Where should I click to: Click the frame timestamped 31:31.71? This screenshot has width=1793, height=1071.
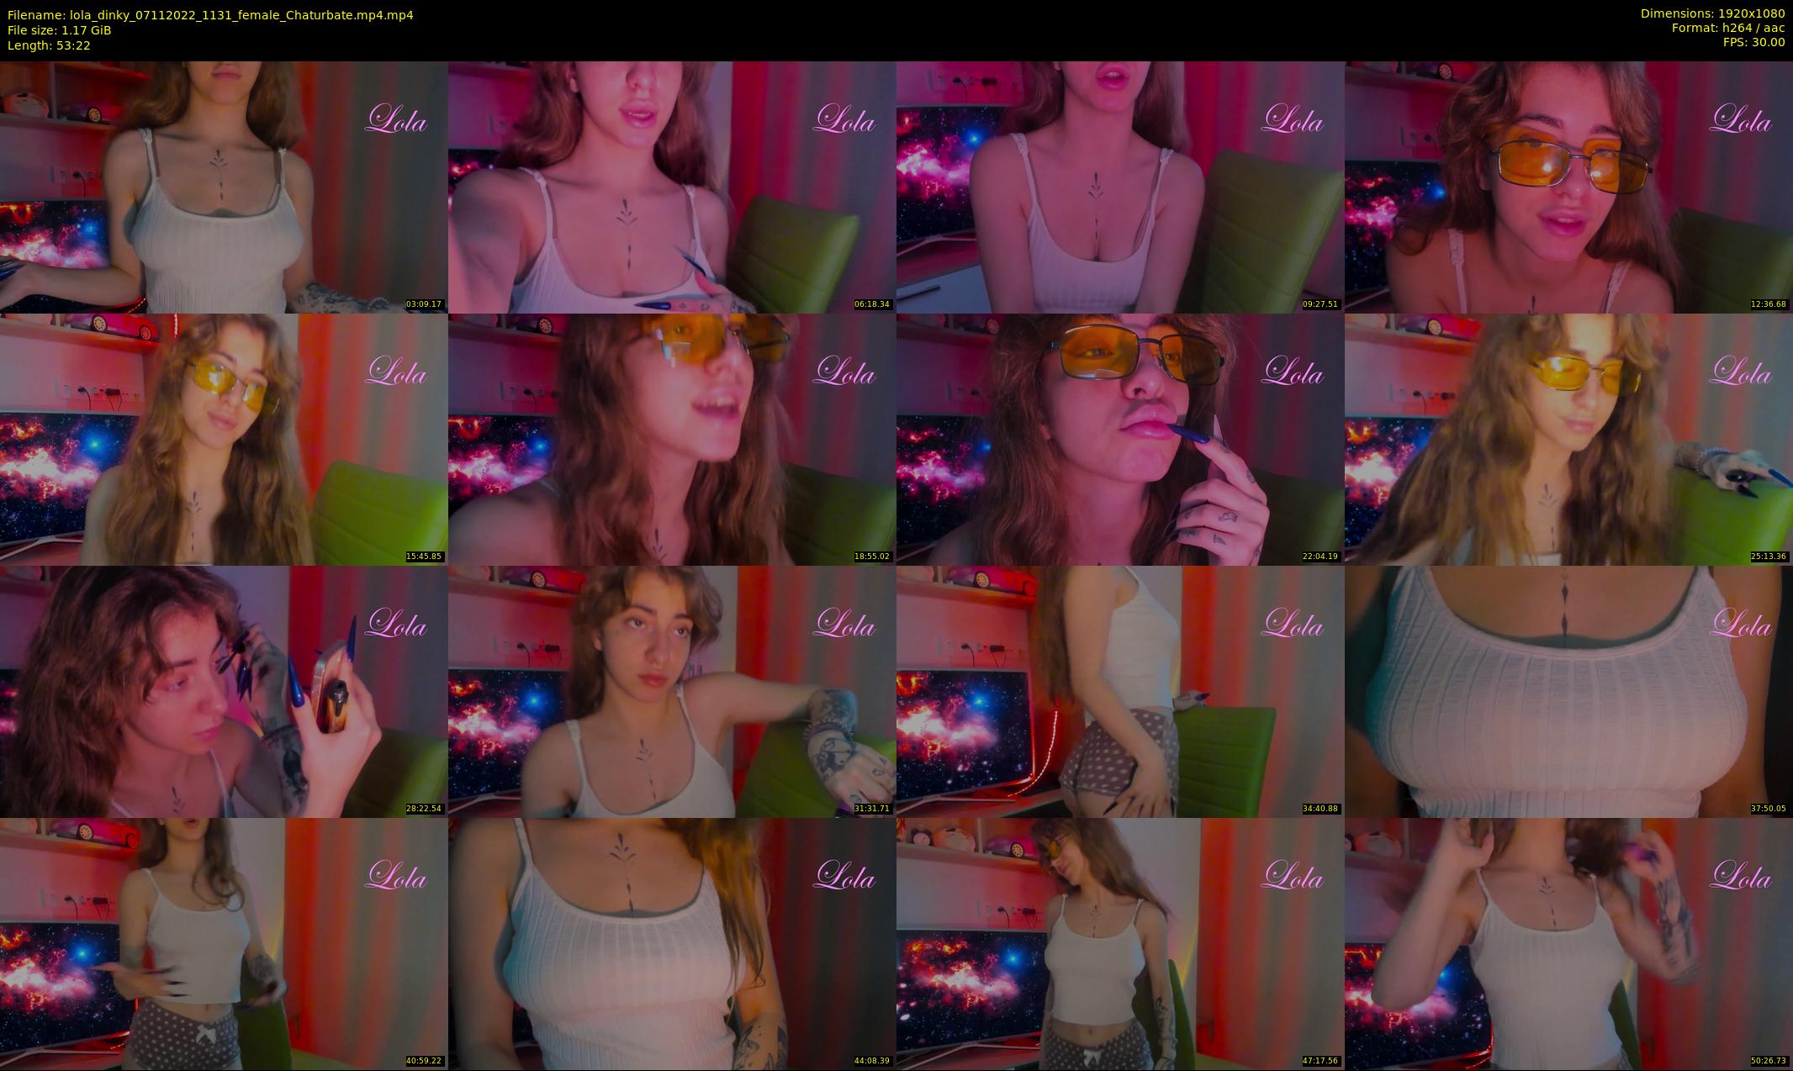(672, 691)
